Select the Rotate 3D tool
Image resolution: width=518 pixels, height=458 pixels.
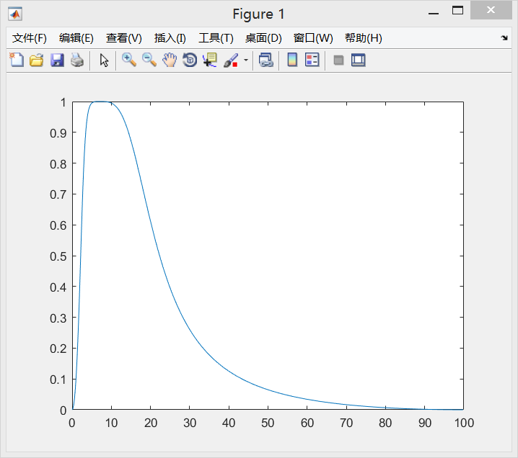[190, 60]
